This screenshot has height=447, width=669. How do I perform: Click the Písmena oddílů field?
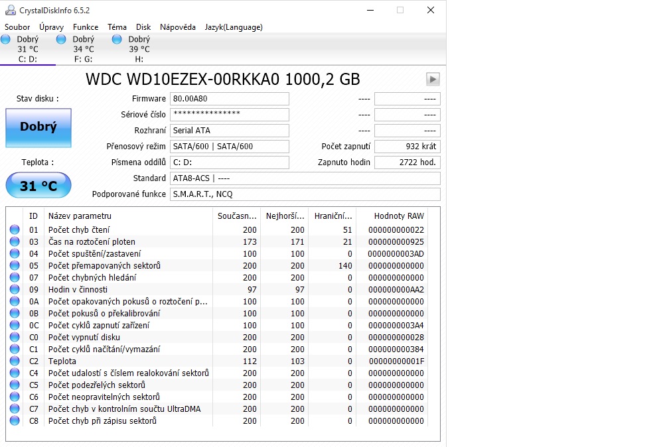[230, 162]
